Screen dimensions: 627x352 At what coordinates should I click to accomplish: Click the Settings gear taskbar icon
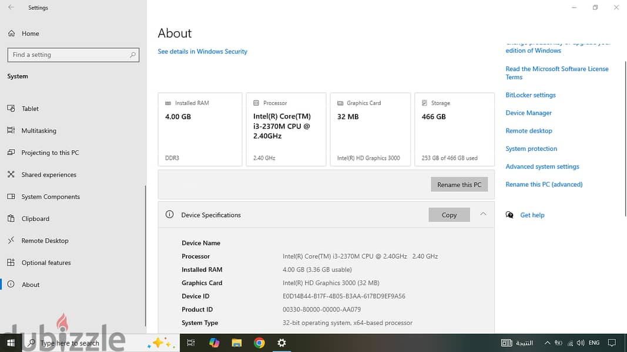point(281,343)
